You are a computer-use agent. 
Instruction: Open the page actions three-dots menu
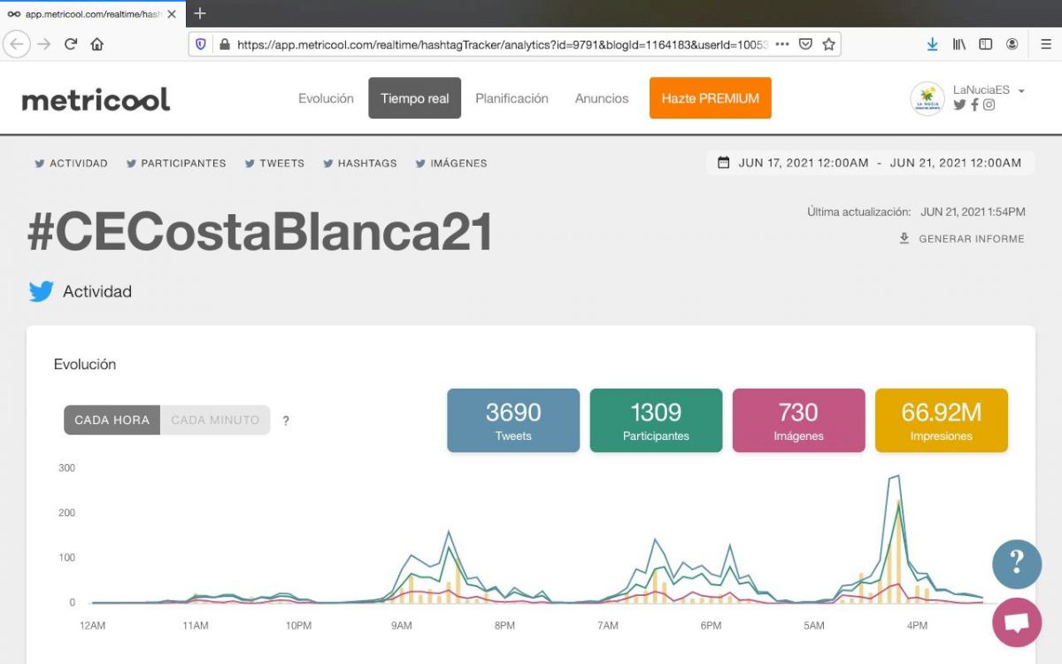(781, 44)
